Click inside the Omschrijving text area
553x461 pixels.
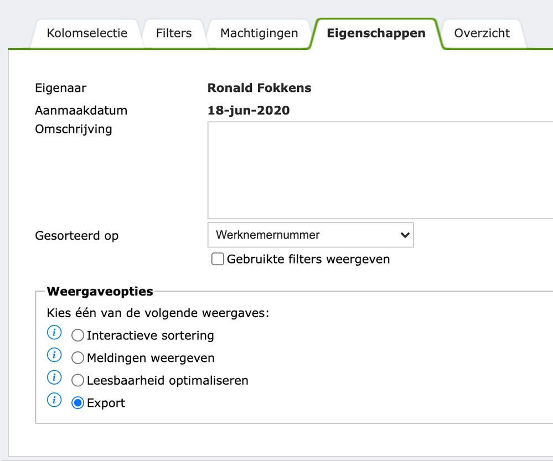click(x=380, y=170)
